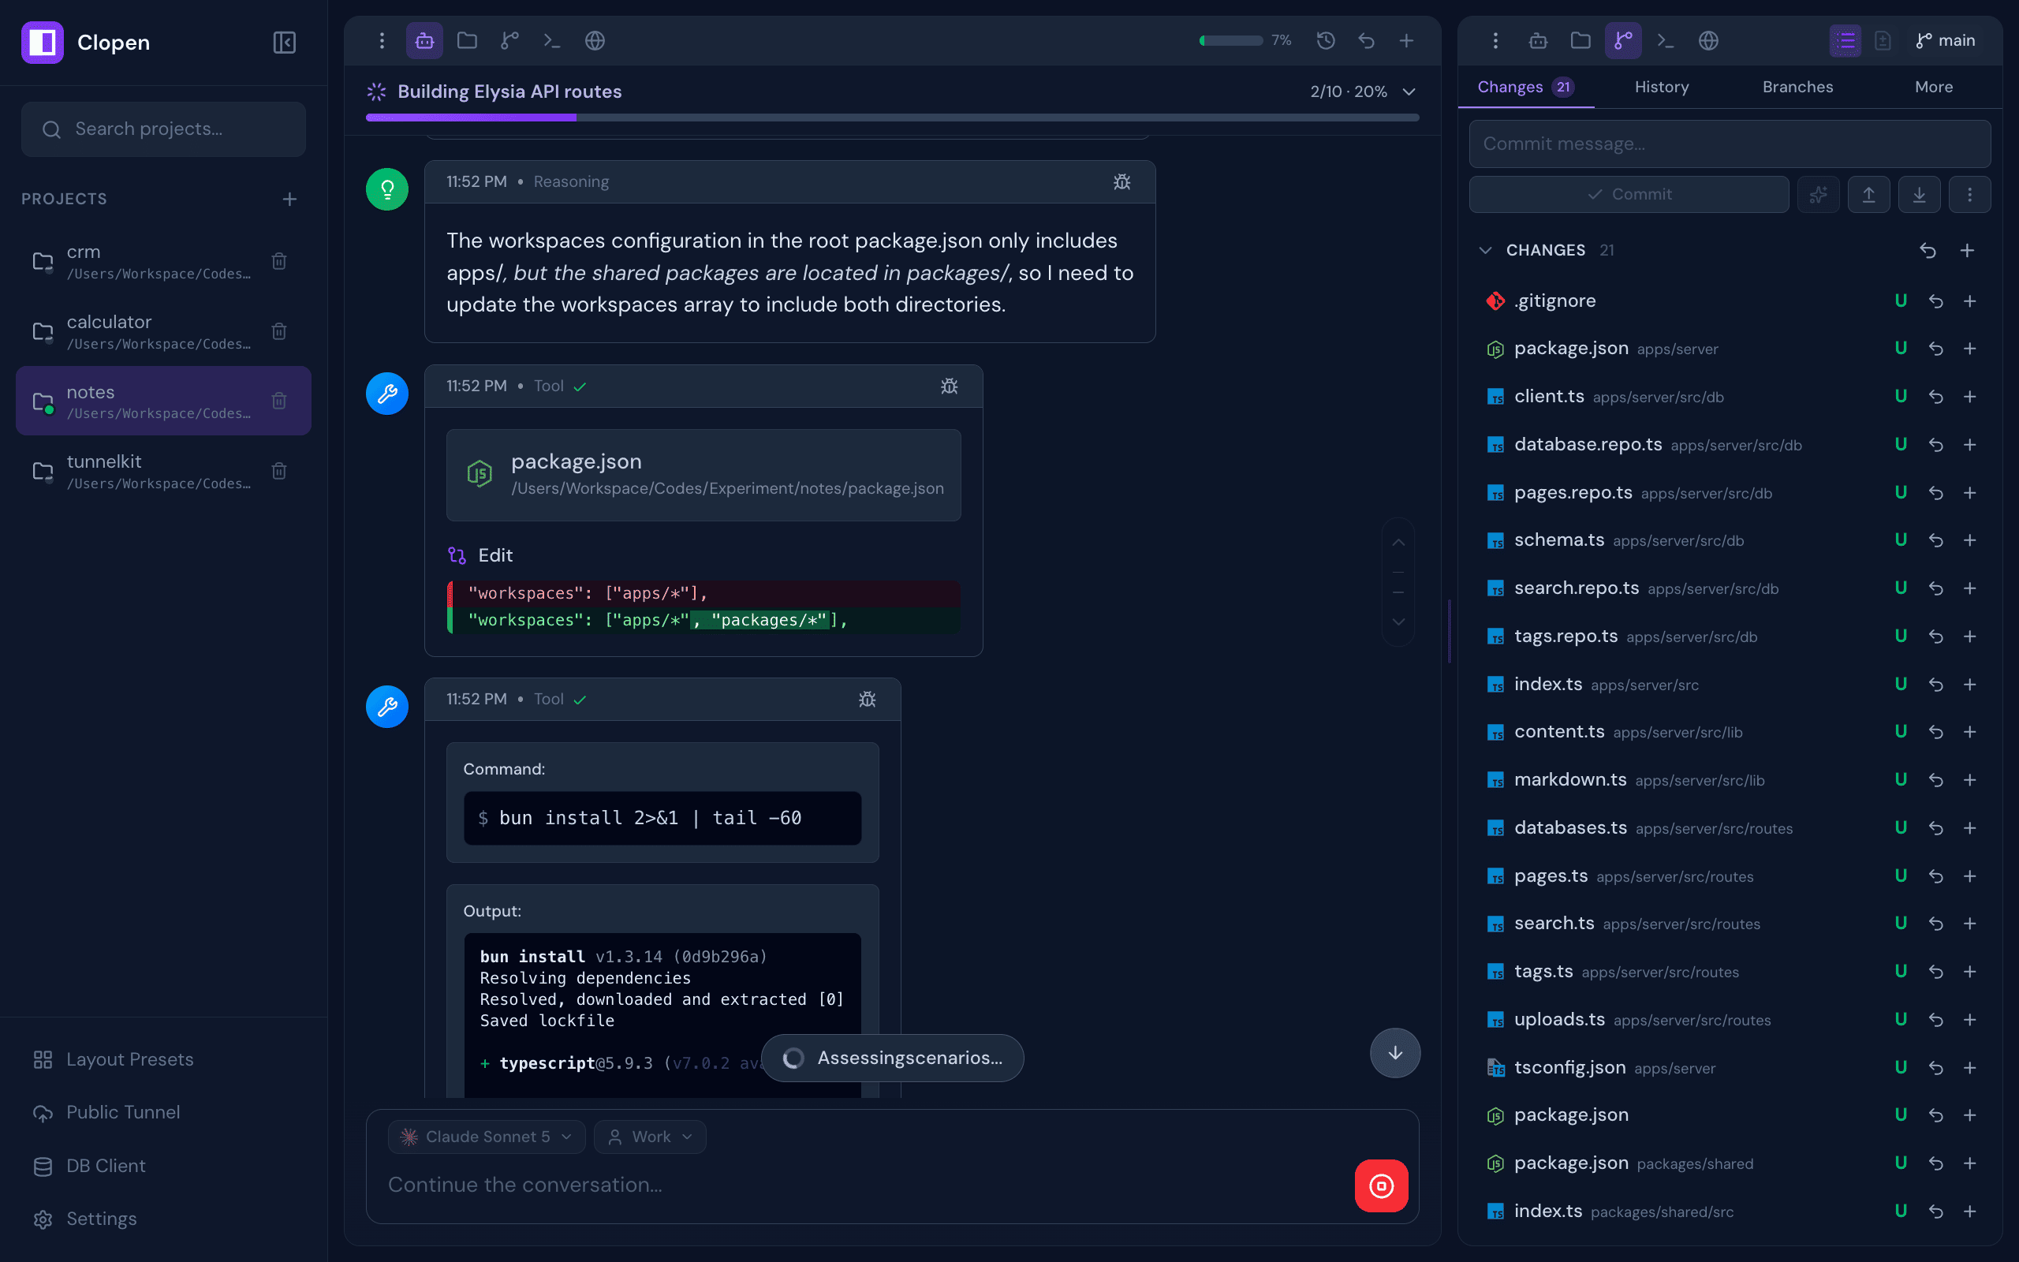Image resolution: width=2019 pixels, height=1262 pixels.
Task: Stop the running AI response
Action: click(x=1382, y=1185)
